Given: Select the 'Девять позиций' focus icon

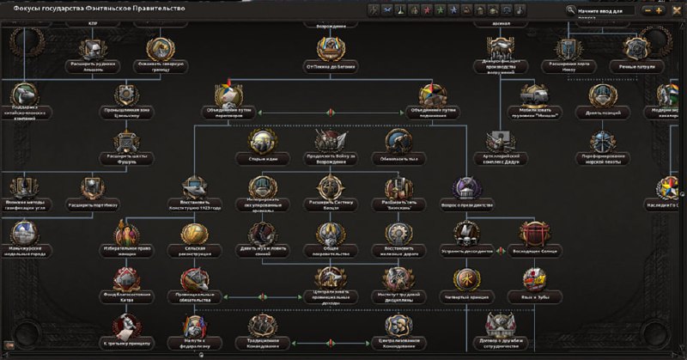Looking at the screenshot, I should (x=603, y=95).
